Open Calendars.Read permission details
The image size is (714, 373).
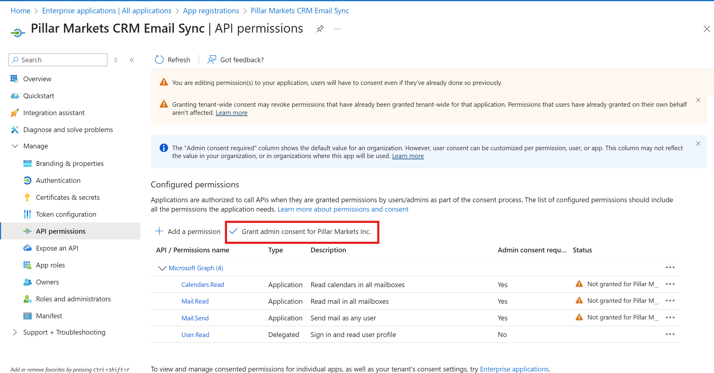click(x=203, y=285)
